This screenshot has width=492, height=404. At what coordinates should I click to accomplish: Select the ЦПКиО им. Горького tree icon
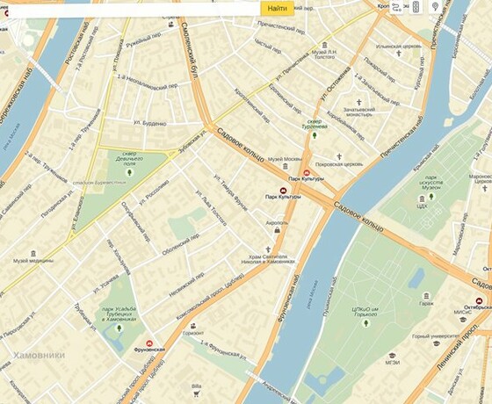tap(365, 323)
